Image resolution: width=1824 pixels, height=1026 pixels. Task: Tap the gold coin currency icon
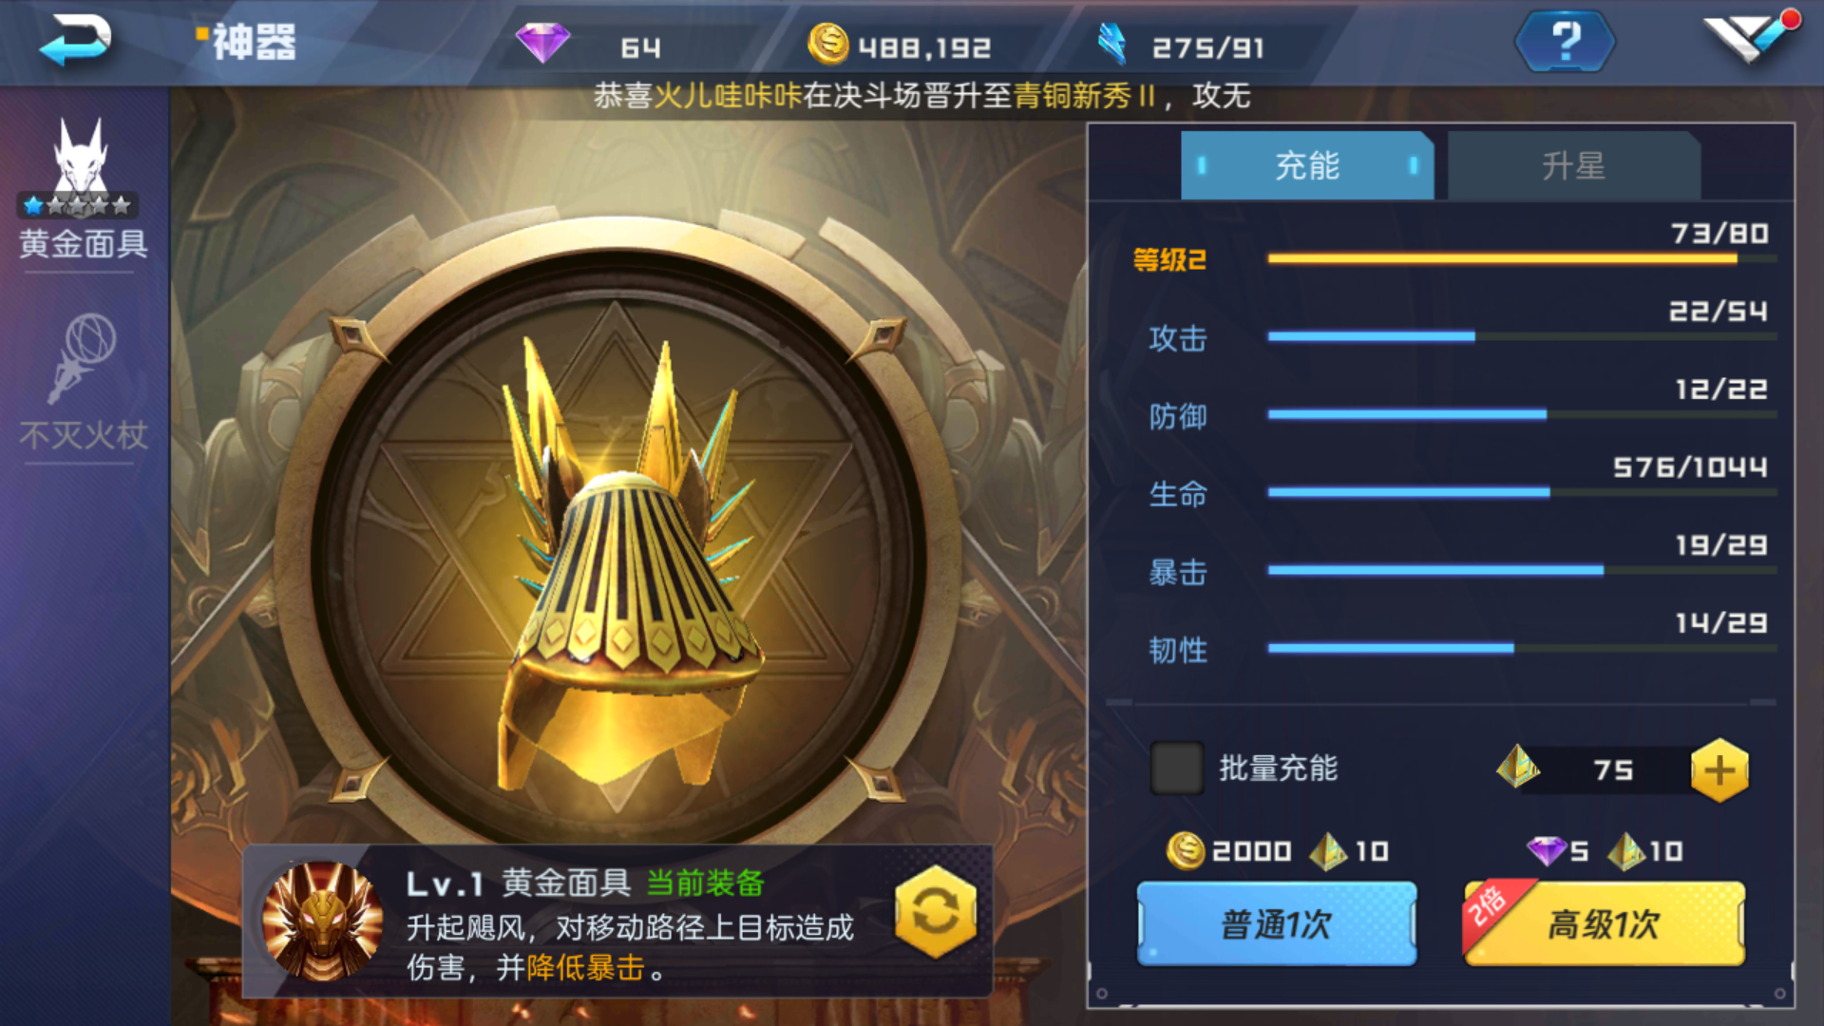[x=827, y=44]
